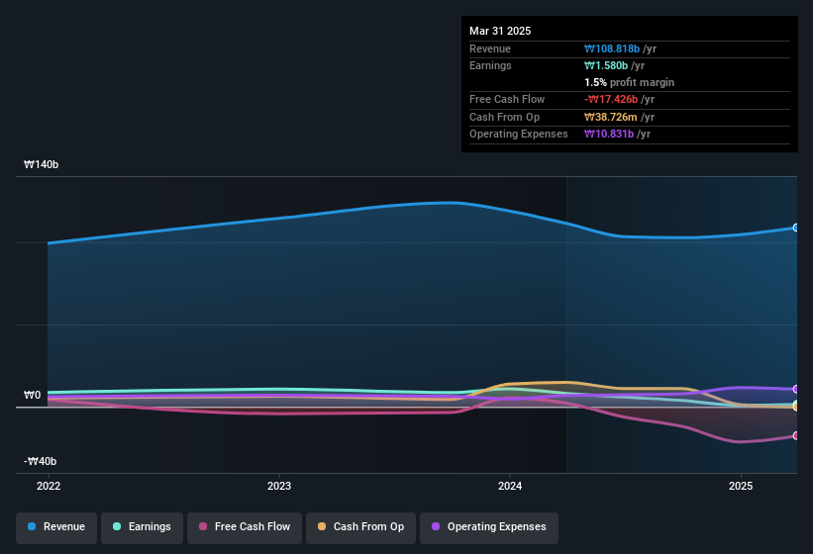The image size is (813, 554).
Task: Click the 1.5% profit margin text
Action: coord(629,82)
